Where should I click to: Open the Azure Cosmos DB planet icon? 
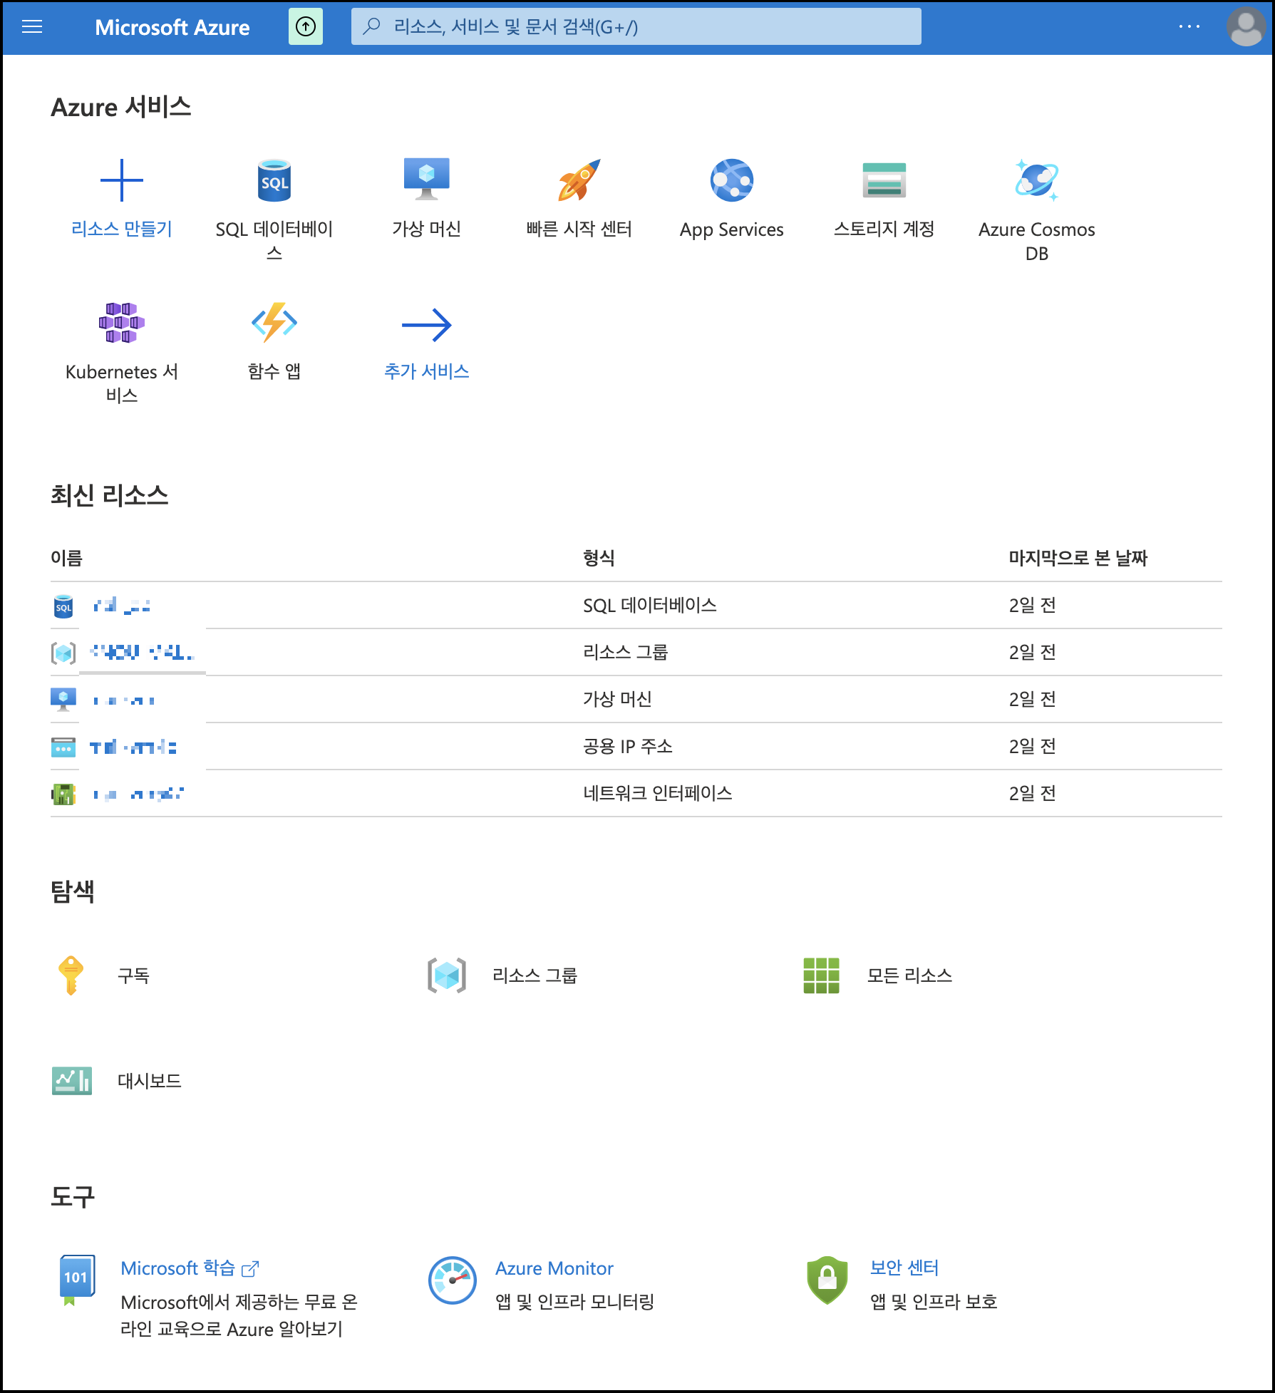(x=1037, y=180)
